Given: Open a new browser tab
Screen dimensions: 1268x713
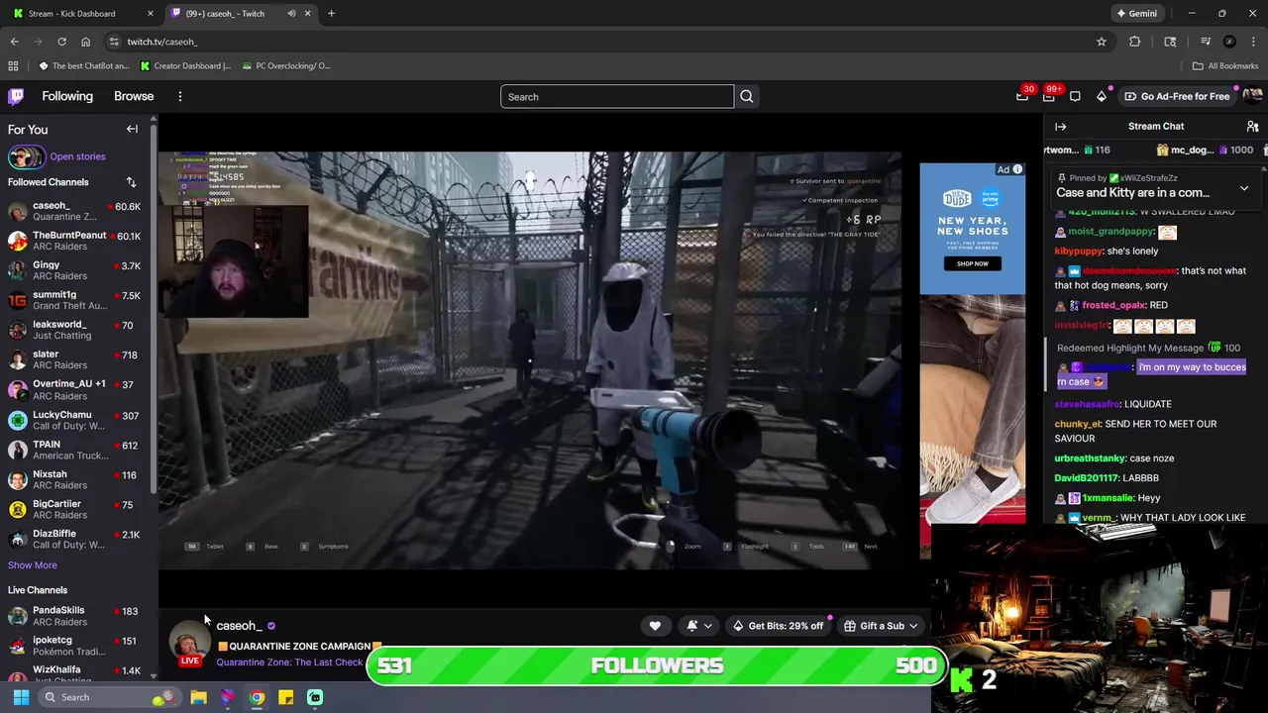Looking at the screenshot, I should (x=331, y=13).
